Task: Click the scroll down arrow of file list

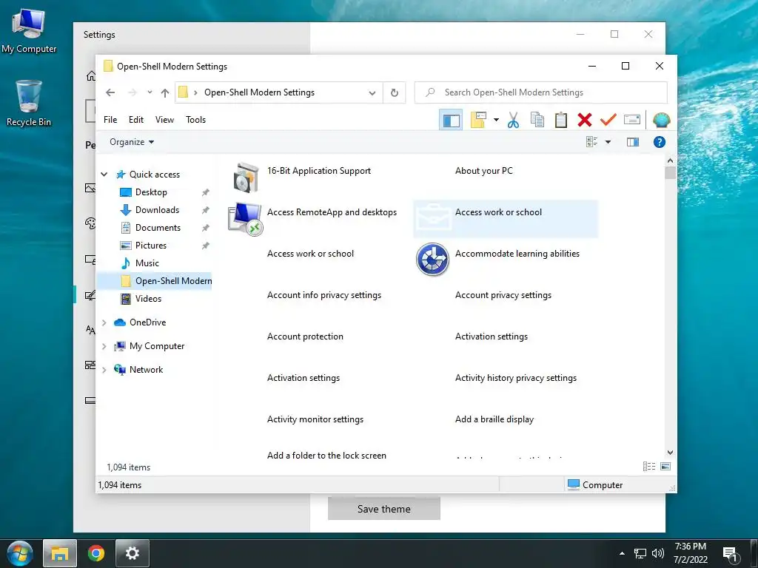Action: [x=670, y=453]
